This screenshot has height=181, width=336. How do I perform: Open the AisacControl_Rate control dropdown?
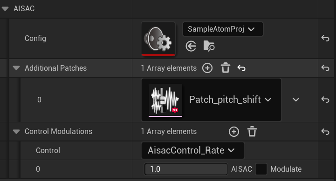coord(192,150)
